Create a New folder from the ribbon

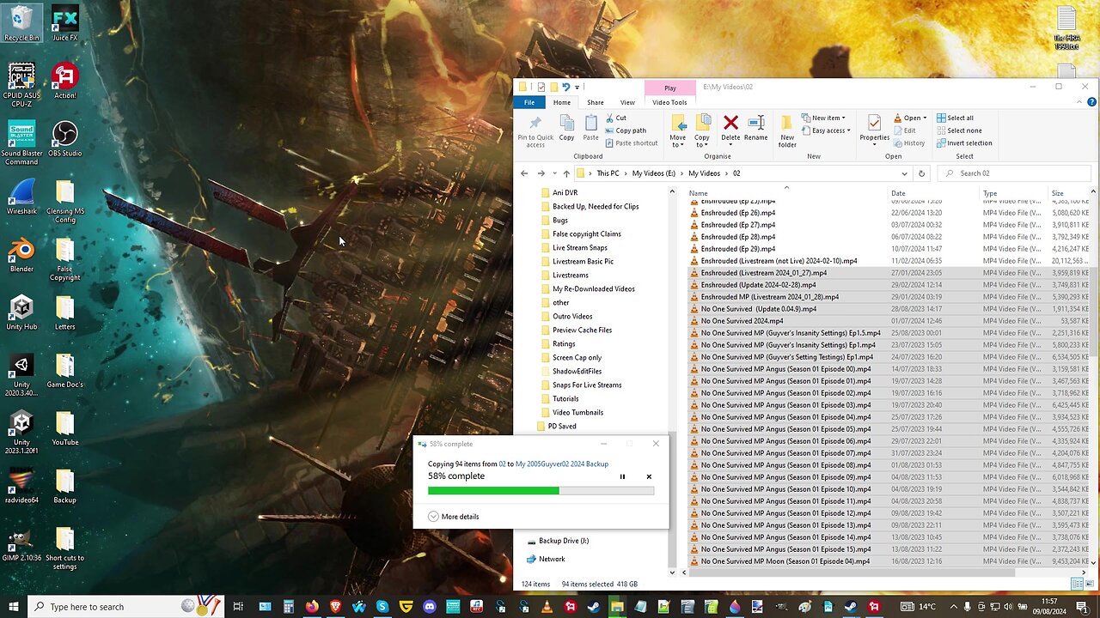tap(787, 130)
